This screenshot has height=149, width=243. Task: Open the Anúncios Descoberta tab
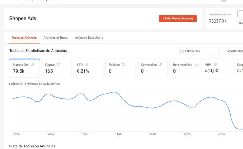[x=89, y=38]
